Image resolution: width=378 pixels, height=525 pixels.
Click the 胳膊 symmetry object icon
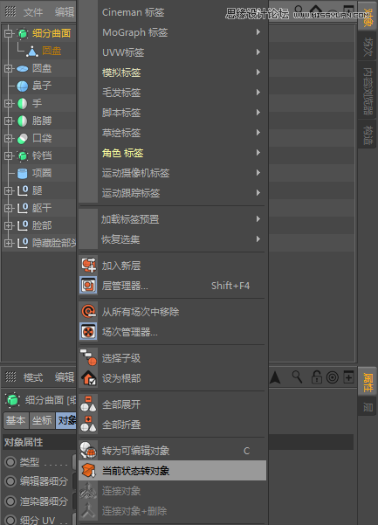pos(23,121)
